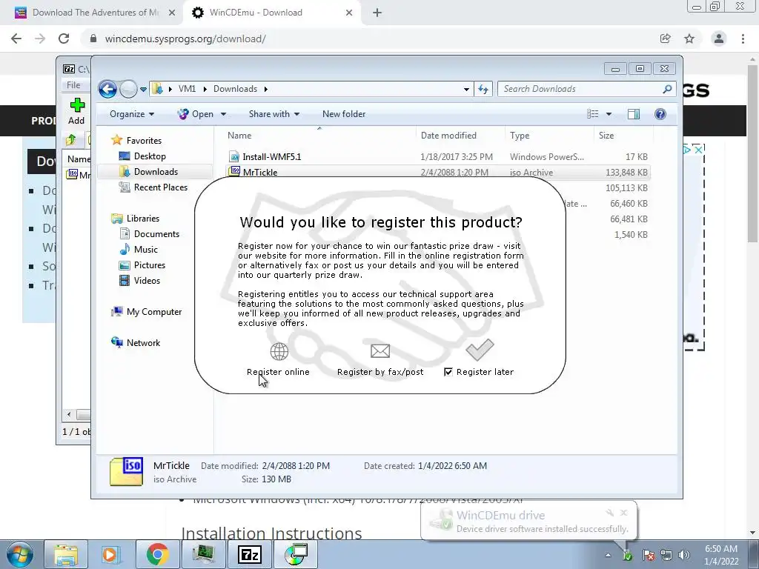Open the Chrome profile icon

pos(719,39)
